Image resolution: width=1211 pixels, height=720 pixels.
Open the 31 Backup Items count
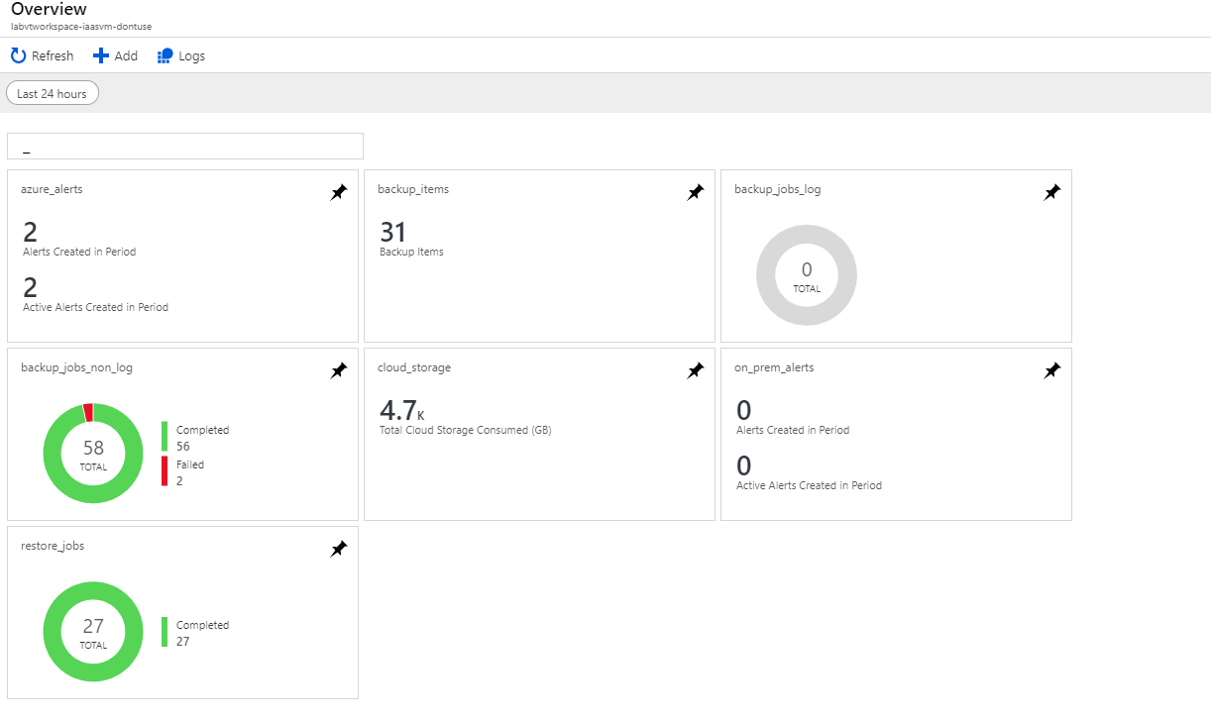click(393, 233)
